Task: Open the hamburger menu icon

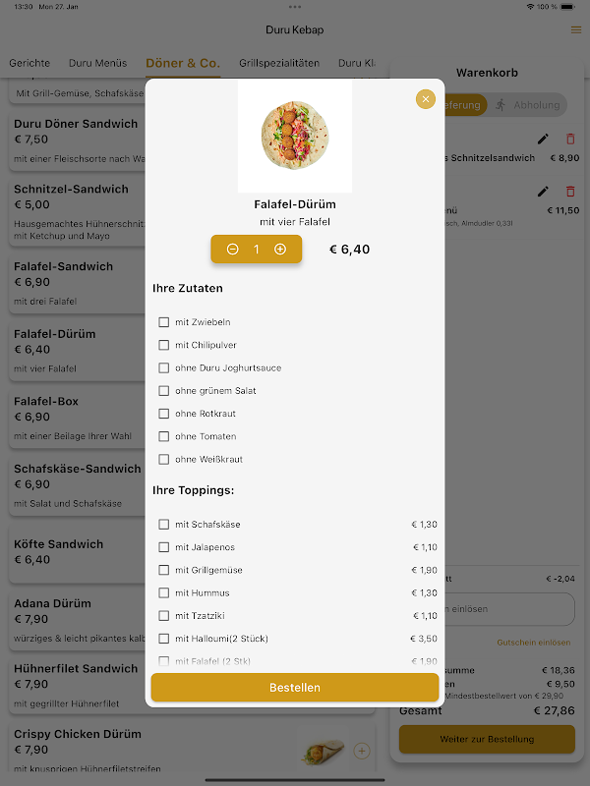Action: click(576, 30)
